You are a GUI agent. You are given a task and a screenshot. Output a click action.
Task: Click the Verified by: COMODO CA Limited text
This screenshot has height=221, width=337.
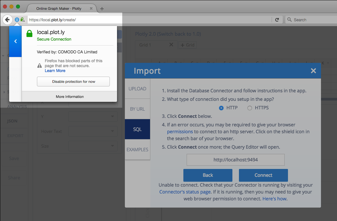[x=67, y=52]
